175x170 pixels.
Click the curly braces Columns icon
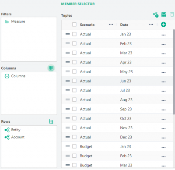pos(7,76)
